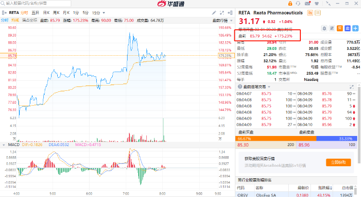361x197 pixels.
Task: Click the 名称 column header
Action: (259, 188)
